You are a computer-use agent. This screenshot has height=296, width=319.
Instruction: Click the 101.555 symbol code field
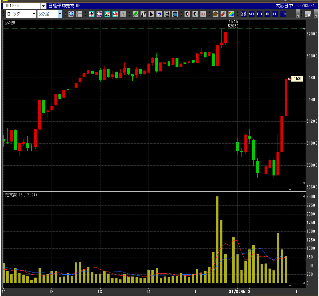22,6
